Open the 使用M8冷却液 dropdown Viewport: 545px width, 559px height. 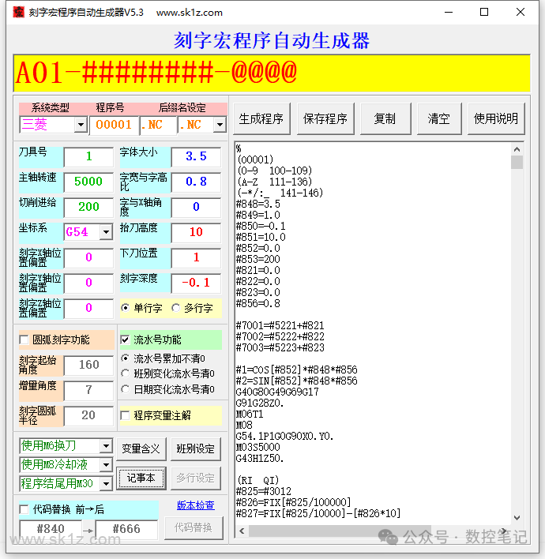[106, 465]
